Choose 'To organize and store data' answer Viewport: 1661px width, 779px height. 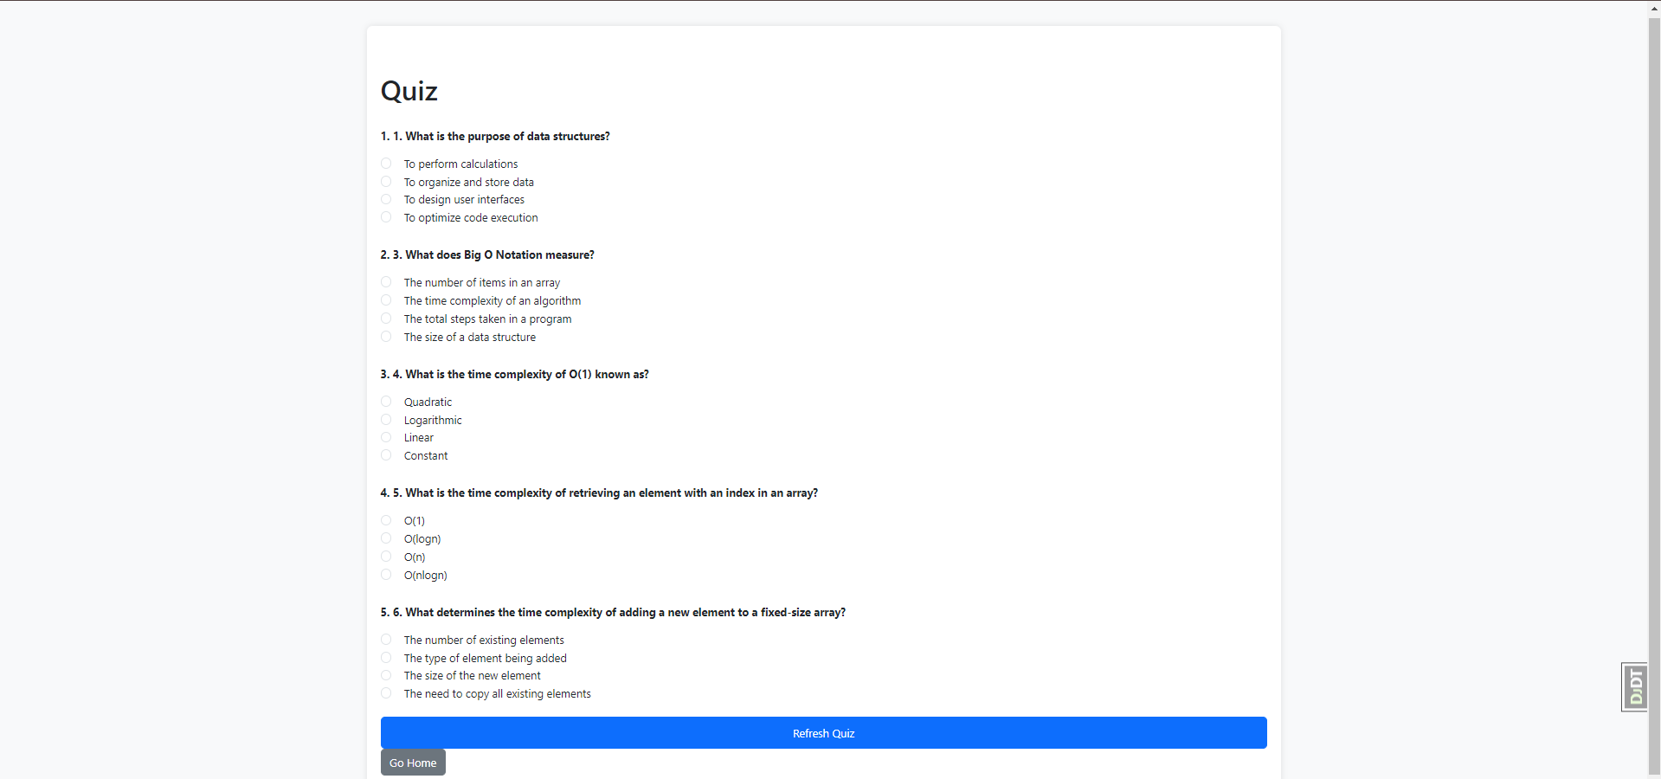pos(386,182)
